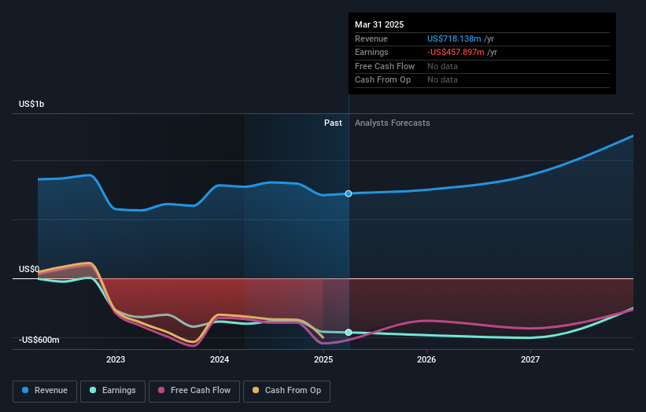Click the 2023 x-axis label
Screen dimensions: 646x412
pos(116,359)
